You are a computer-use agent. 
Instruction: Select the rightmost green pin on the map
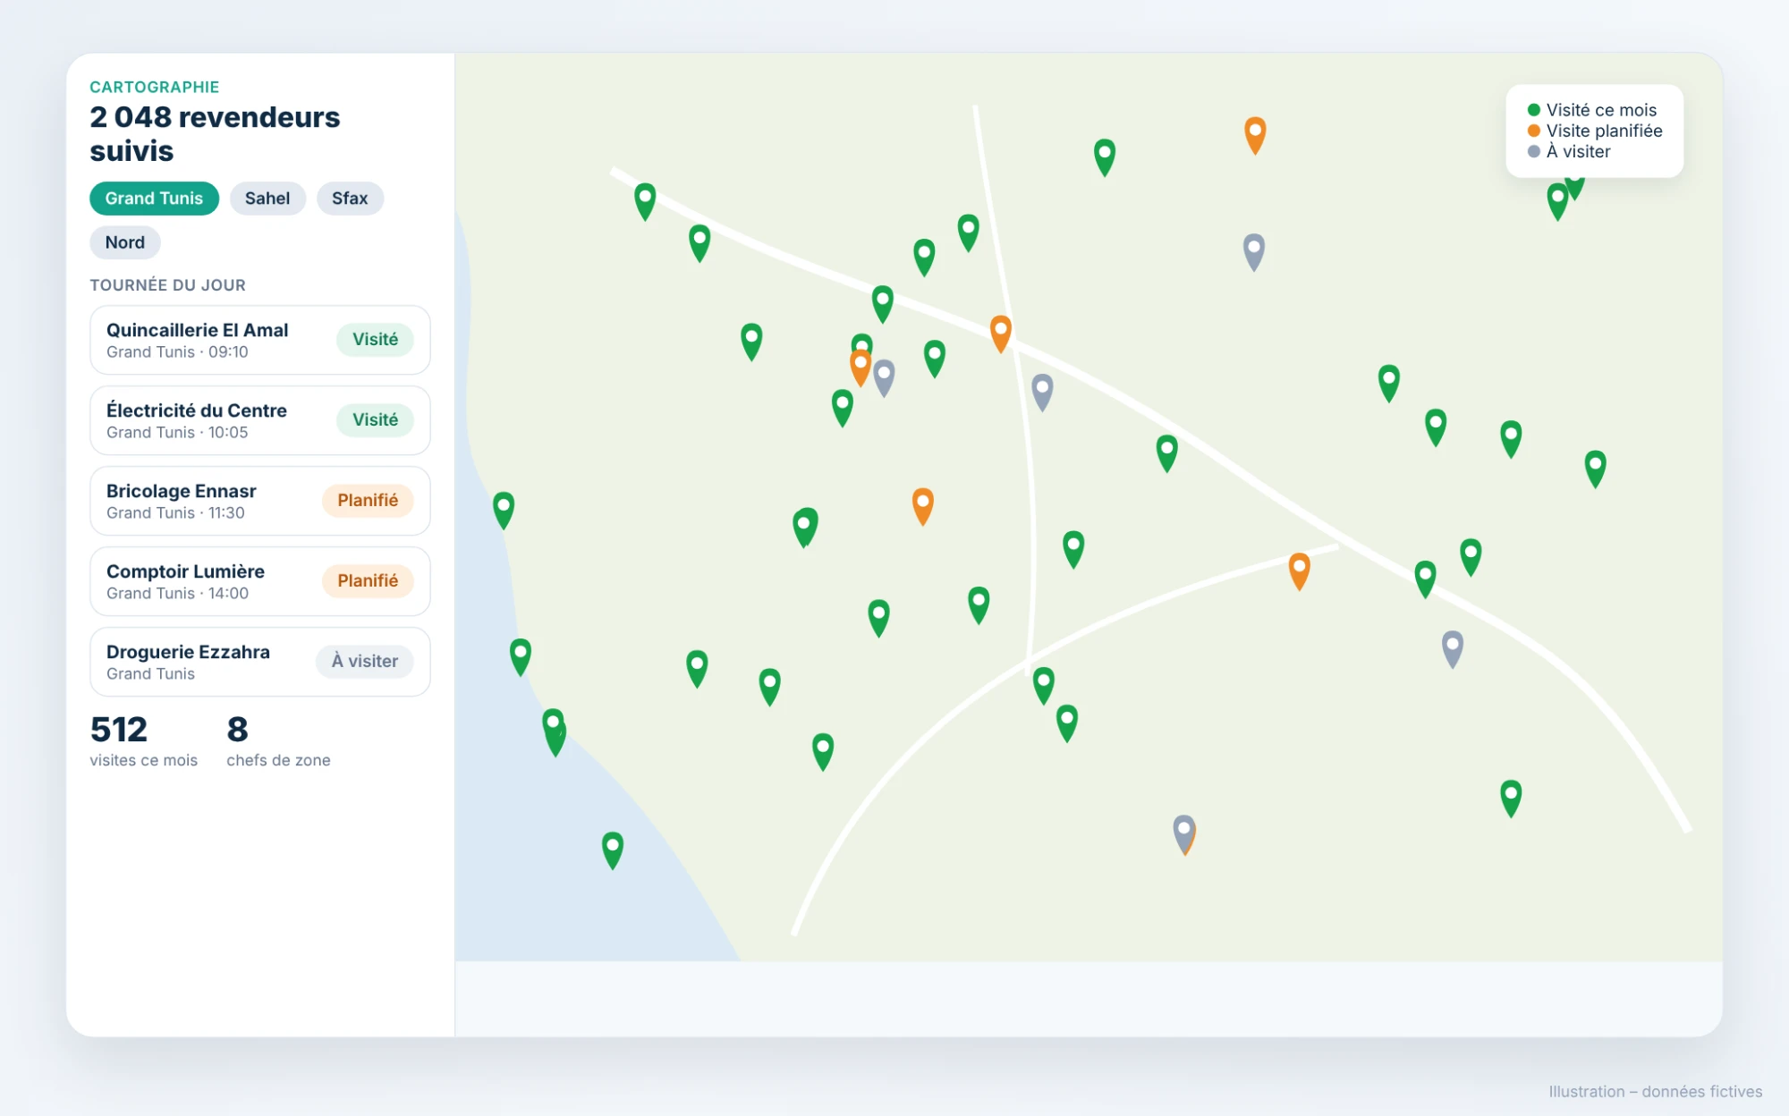(1595, 469)
